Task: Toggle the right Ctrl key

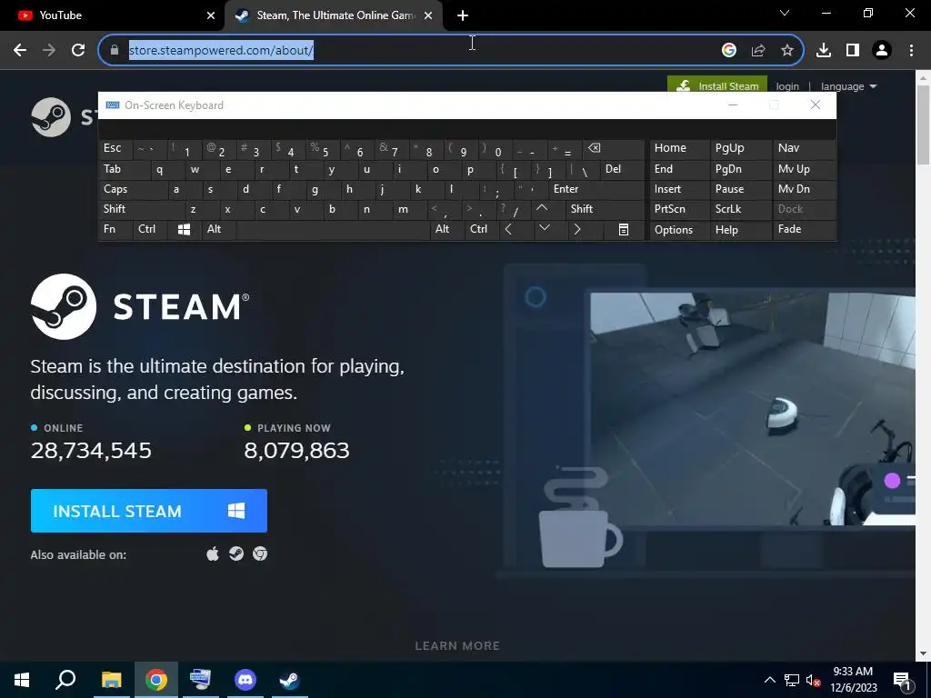Action: (482, 230)
